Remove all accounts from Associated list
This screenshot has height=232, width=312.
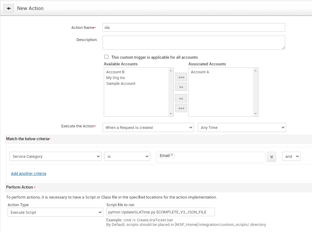click(181, 108)
